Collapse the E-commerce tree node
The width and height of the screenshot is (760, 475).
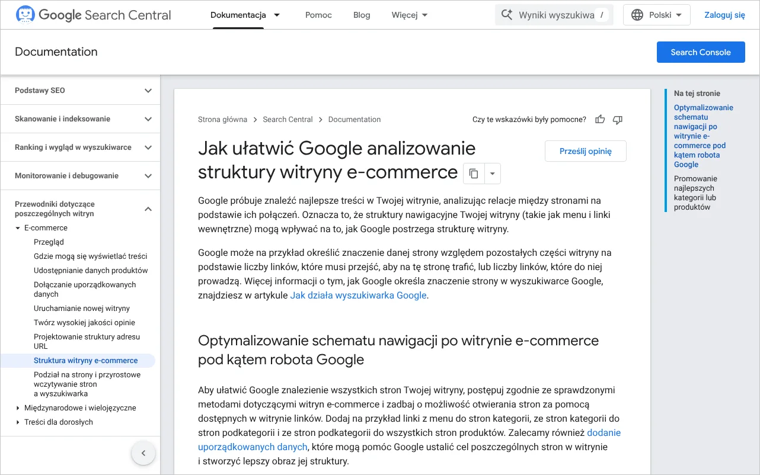click(18, 228)
